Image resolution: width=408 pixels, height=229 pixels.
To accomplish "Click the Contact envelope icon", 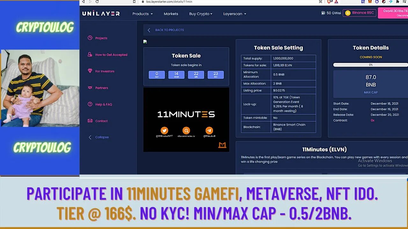I will pyautogui.click(x=90, y=121).
